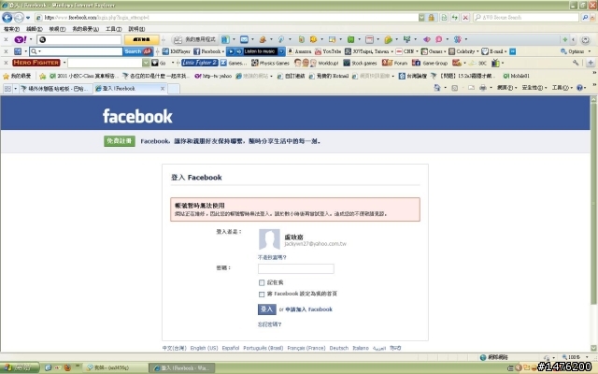The height and width of the screenshot is (374, 598).
Task: Click the address bar padlock security icon
Action: click(x=432, y=17)
